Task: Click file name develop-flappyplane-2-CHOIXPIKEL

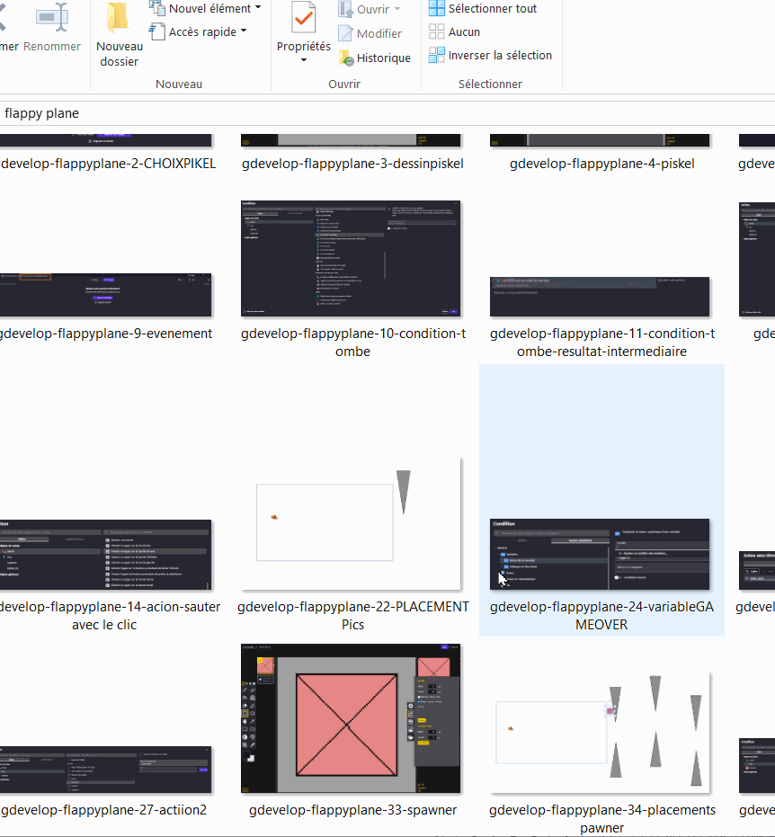Action: pyautogui.click(x=109, y=164)
